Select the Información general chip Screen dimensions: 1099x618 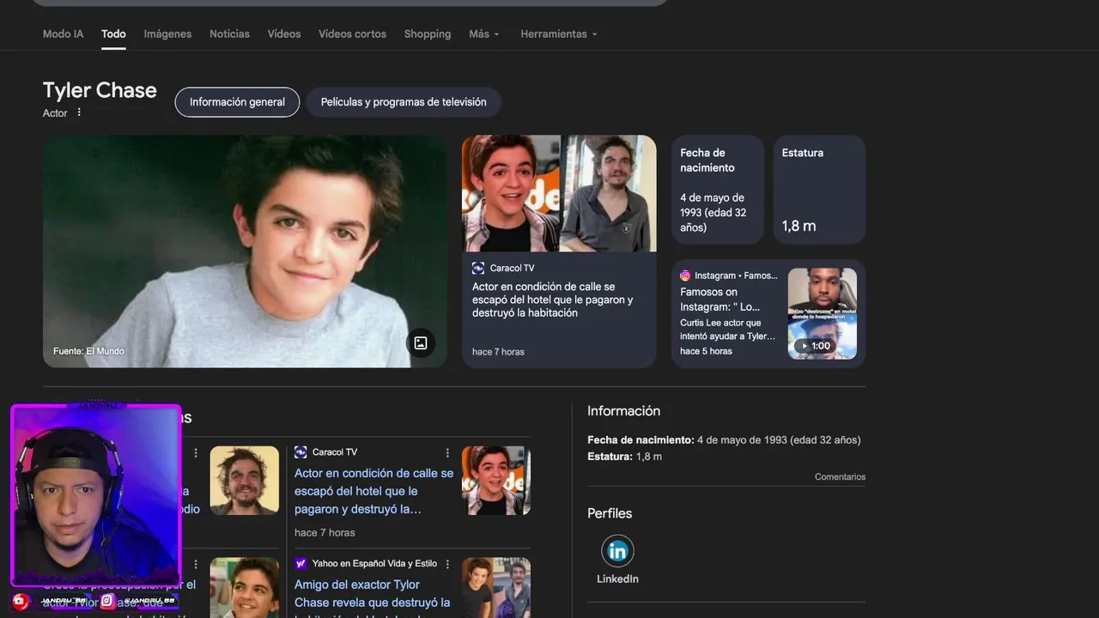[x=237, y=102]
